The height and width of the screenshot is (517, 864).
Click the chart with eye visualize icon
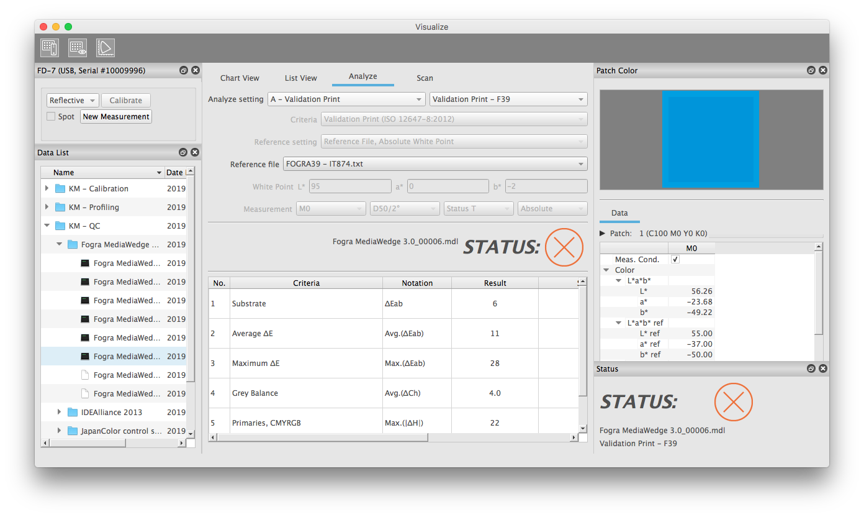pyautogui.click(x=78, y=48)
